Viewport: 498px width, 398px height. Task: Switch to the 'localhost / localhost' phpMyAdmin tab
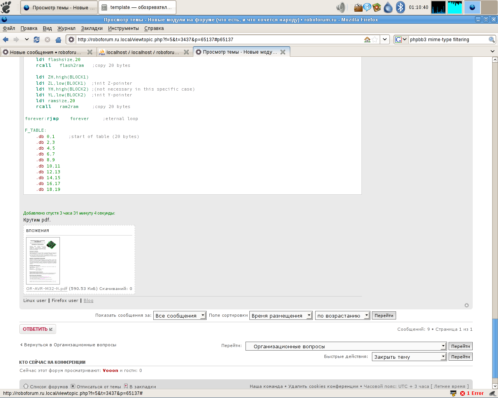142,52
